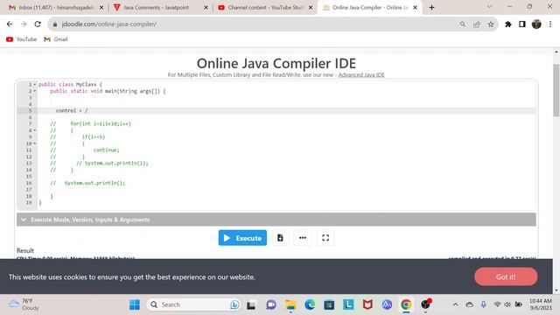The image size is (560, 315).
Task: Collapse the code fold arrow on line 8
Action: [x=35, y=130]
